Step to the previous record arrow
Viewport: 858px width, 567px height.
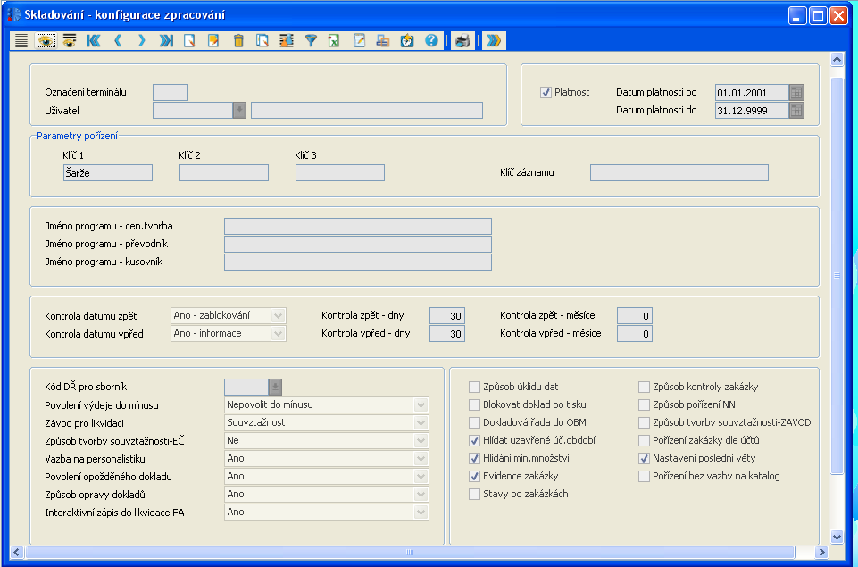point(117,41)
